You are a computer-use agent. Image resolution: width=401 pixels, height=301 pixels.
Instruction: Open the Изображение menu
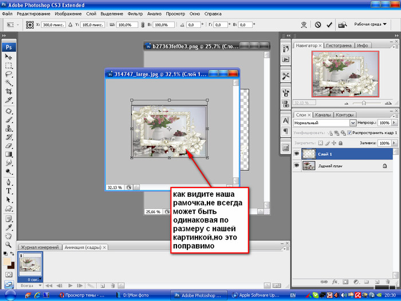(x=68, y=14)
